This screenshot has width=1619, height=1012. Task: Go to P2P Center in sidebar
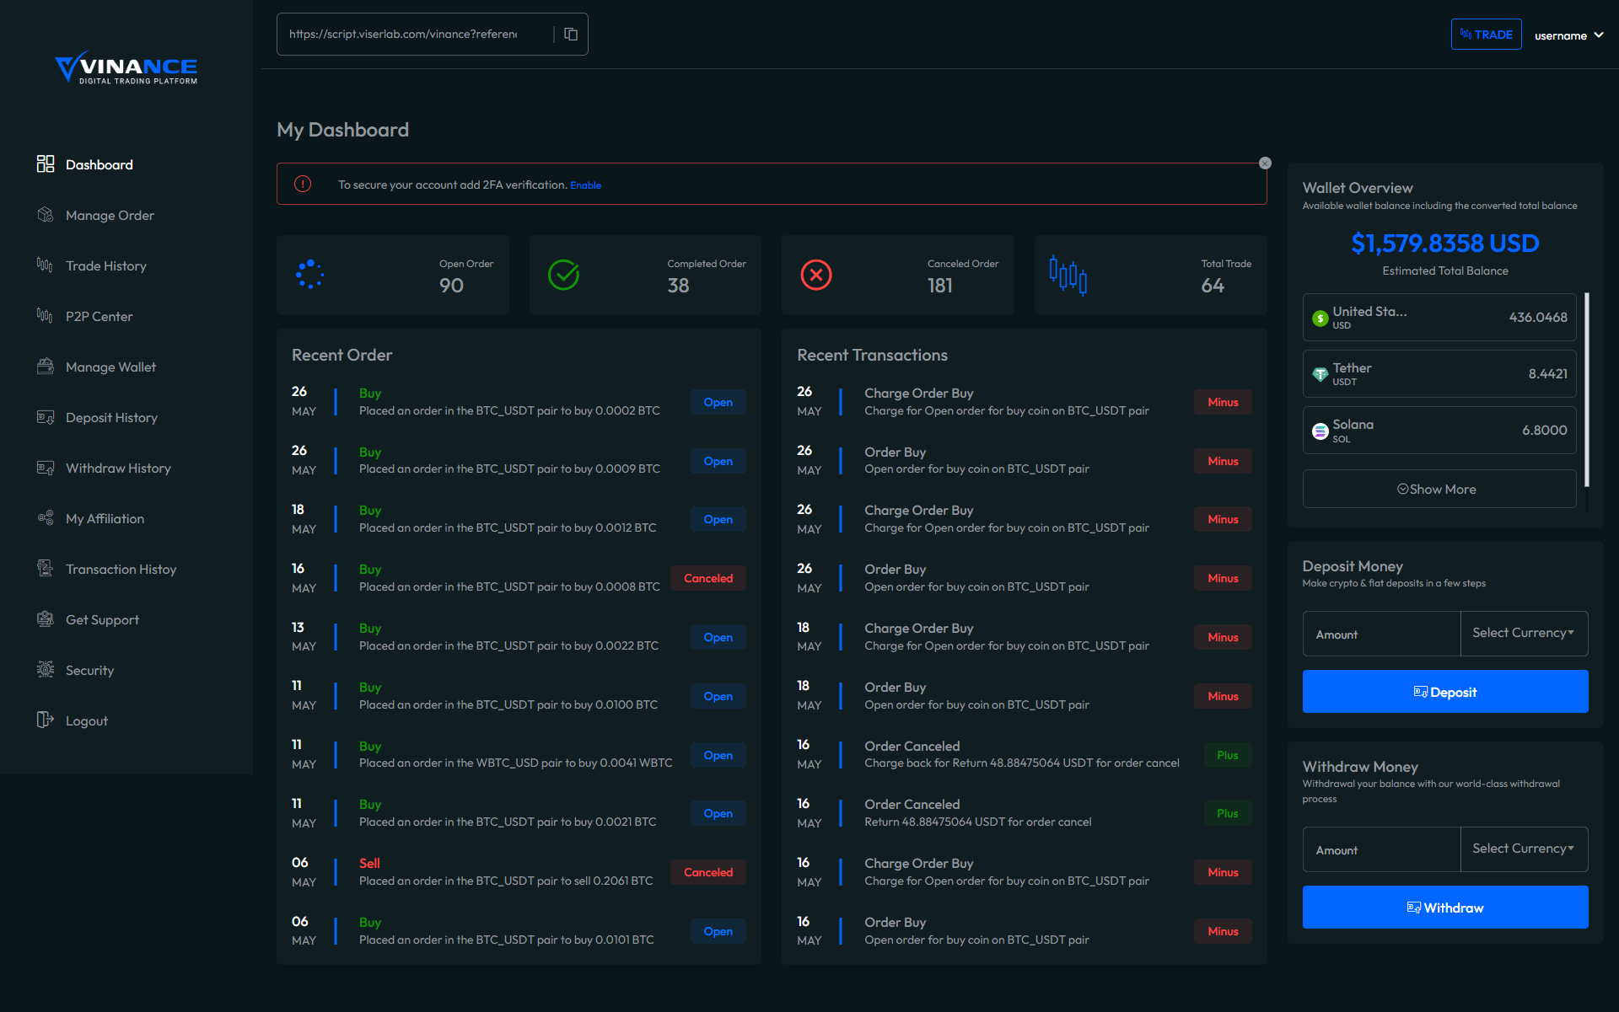point(99,317)
